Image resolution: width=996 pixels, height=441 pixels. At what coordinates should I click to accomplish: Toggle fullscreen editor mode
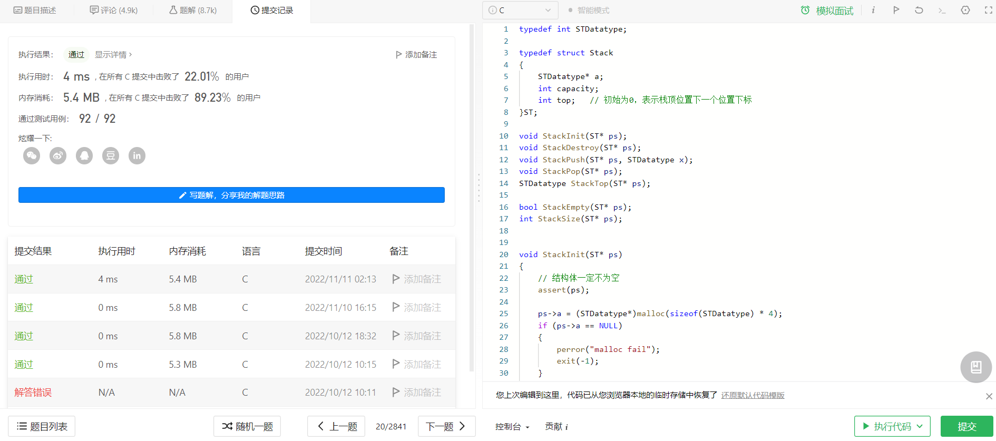click(x=988, y=10)
